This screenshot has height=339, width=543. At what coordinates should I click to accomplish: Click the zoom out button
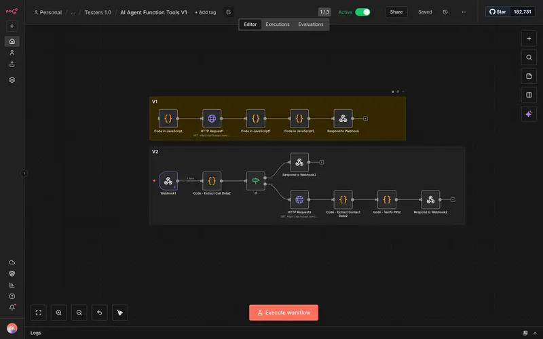pos(79,313)
